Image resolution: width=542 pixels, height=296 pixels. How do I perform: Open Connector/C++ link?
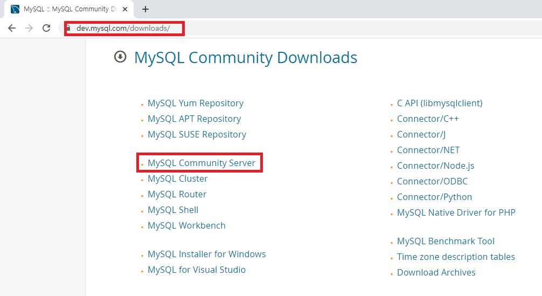point(428,119)
